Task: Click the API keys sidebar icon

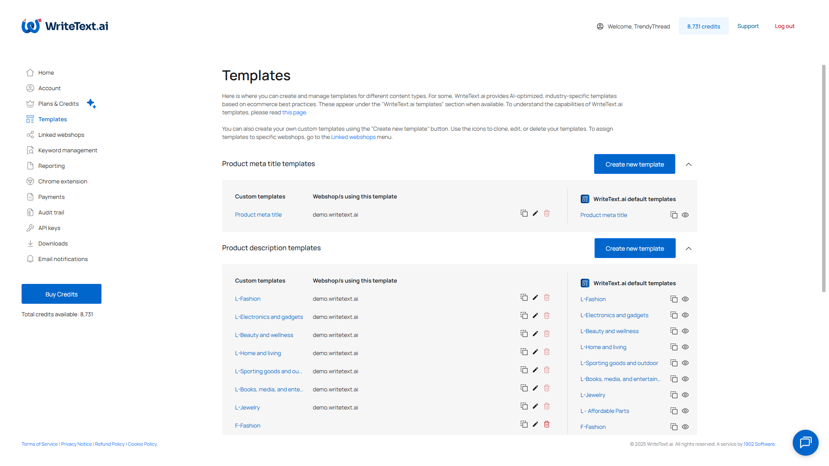Action: pos(30,228)
